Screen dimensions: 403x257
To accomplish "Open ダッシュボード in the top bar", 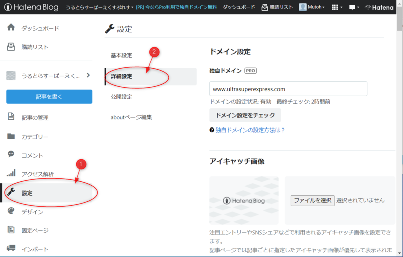I will point(239,7).
